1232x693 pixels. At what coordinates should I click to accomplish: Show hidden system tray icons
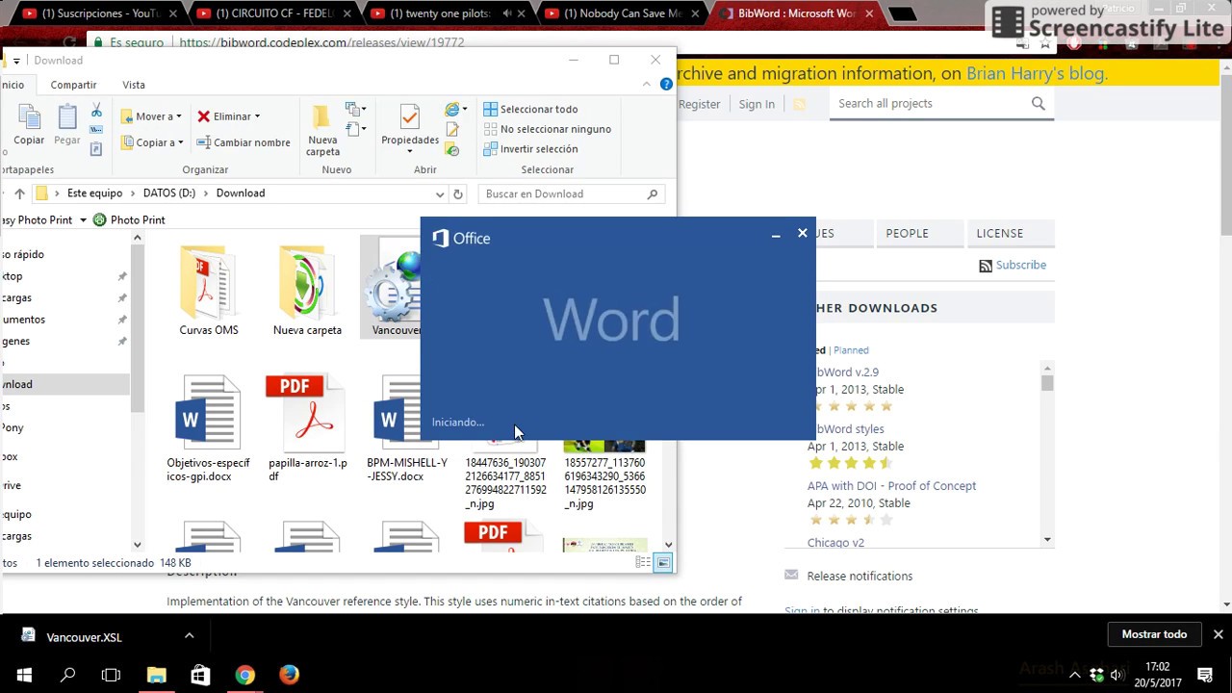pos(1075,675)
